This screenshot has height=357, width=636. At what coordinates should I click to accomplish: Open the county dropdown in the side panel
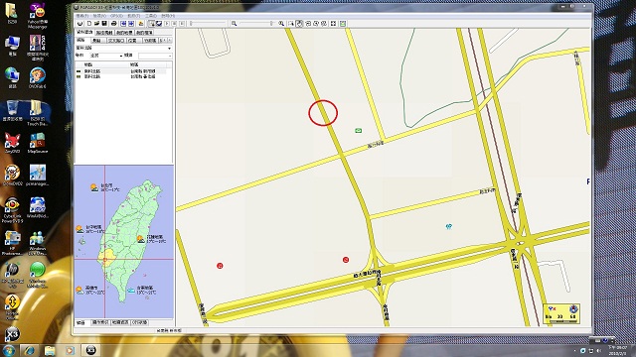(106, 56)
